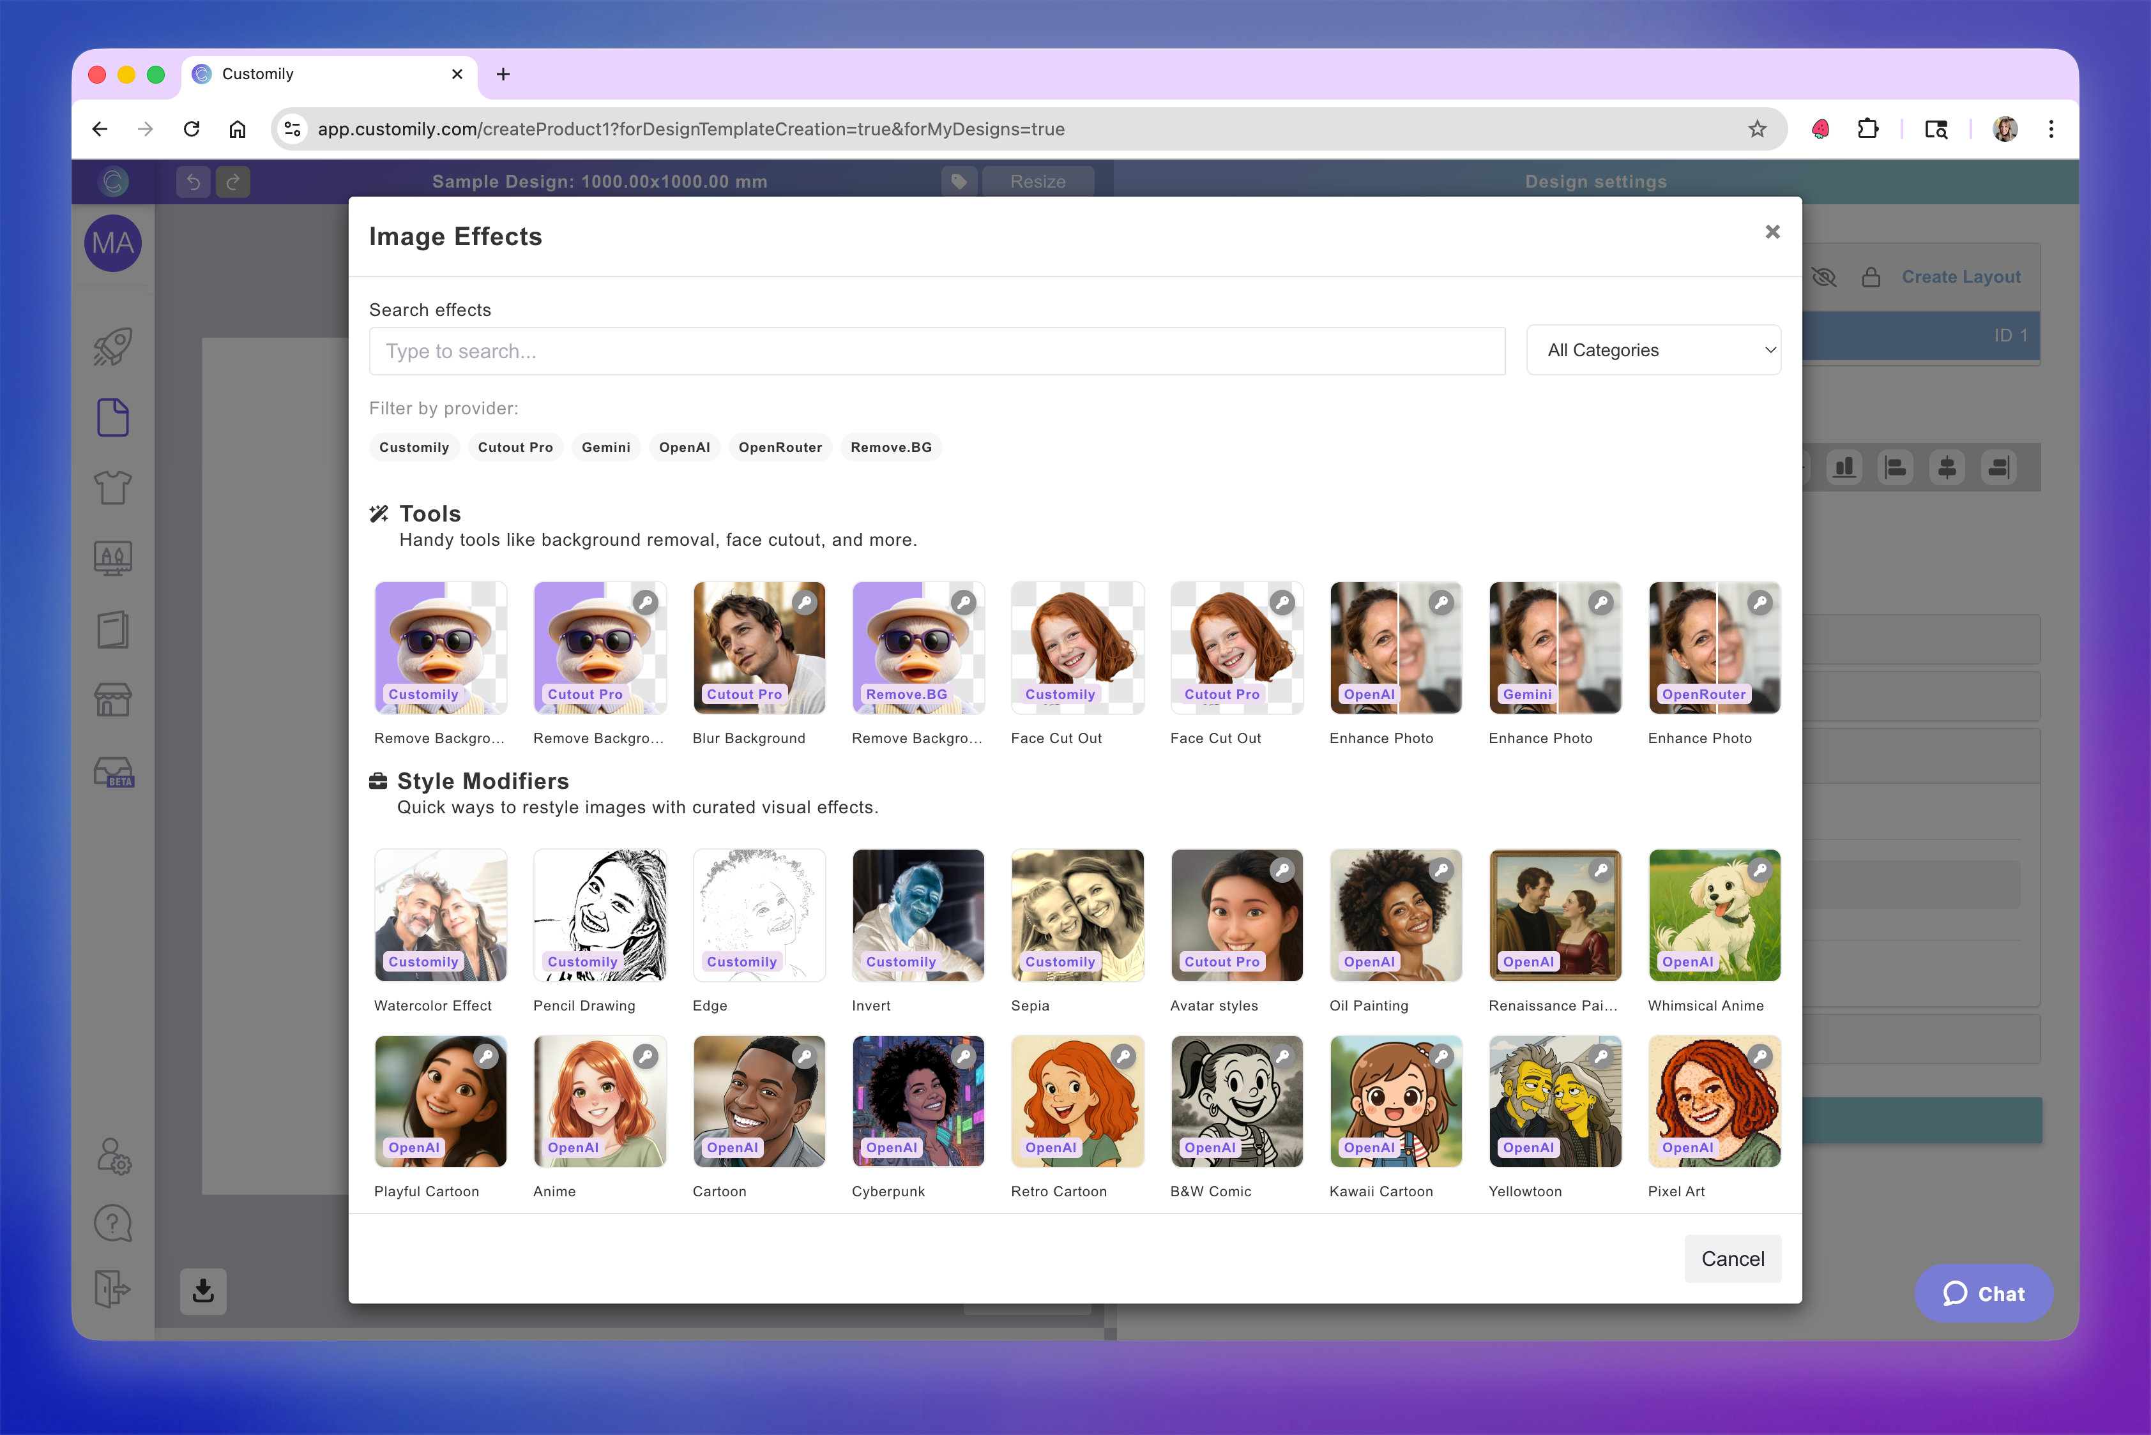Image resolution: width=2151 pixels, height=1435 pixels.
Task: Click the notifications bell icon in the browser toolbar
Action: pyautogui.click(x=1820, y=129)
